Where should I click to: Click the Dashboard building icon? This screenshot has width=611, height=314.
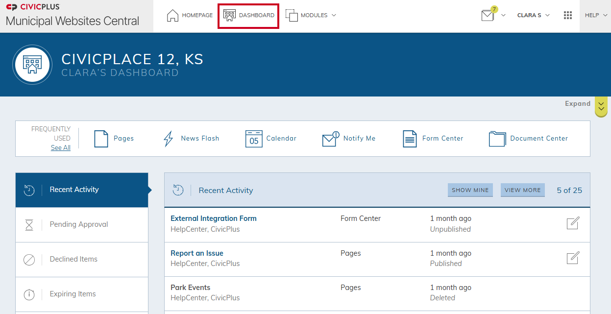pyautogui.click(x=229, y=15)
